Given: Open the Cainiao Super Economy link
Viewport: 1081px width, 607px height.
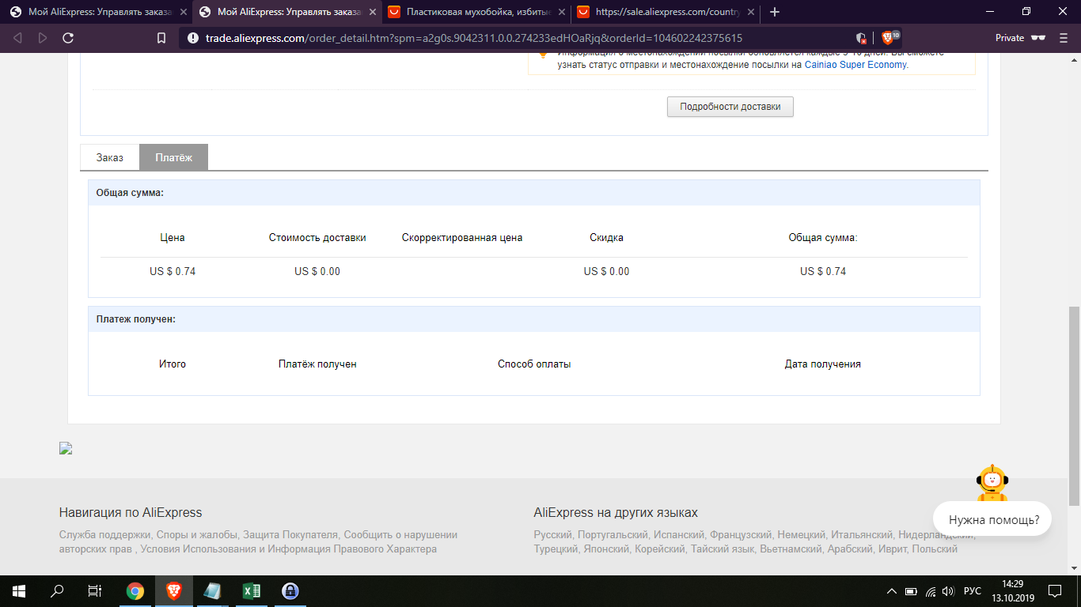Looking at the screenshot, I should point(856,65).
